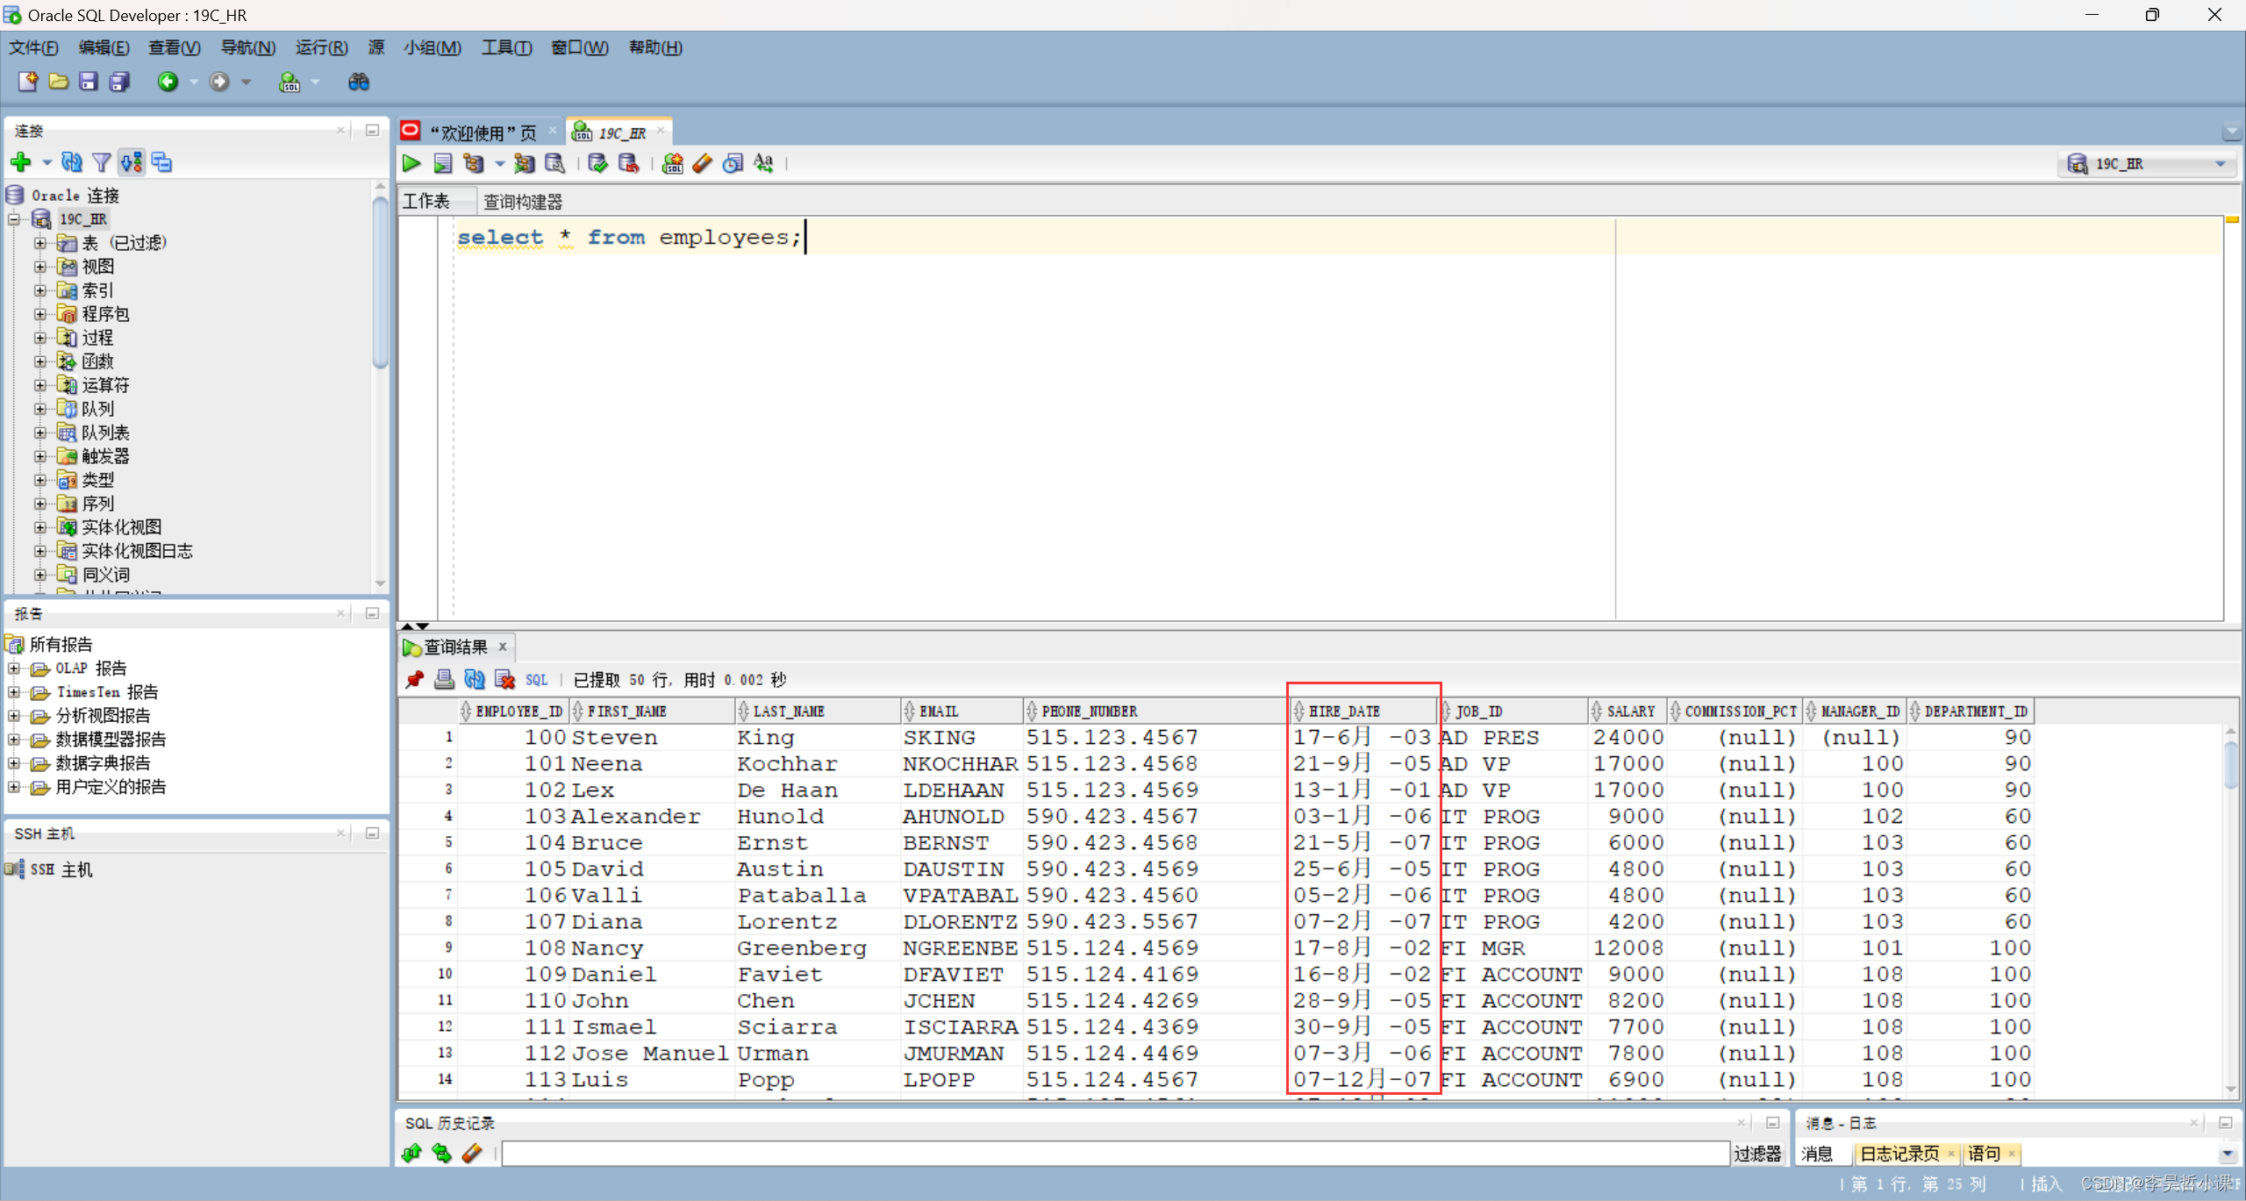Click the cell containing Steven
Image resolution: width=2246 pixels, height=1201 pixels.
pyautogui.click(x=651, y=738)
